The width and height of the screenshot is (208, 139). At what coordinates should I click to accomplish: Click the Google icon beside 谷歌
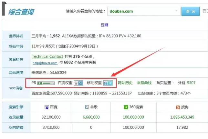(87, 107)
